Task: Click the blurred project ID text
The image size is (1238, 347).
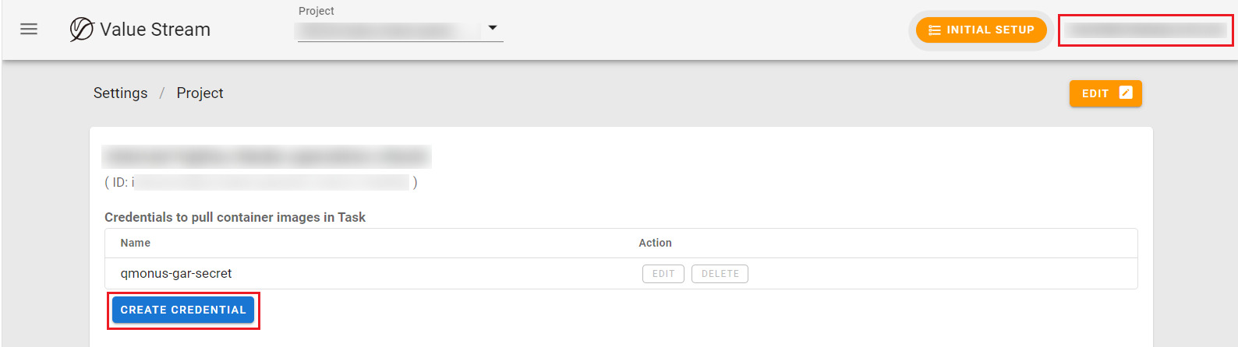Action: [271, 182]
